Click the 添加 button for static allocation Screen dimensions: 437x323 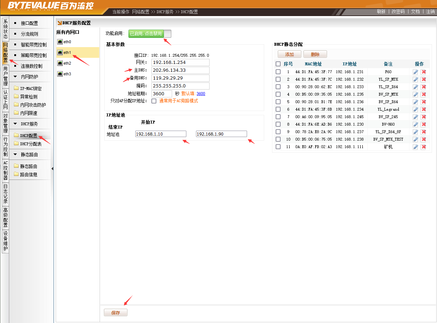click(289, 54)
